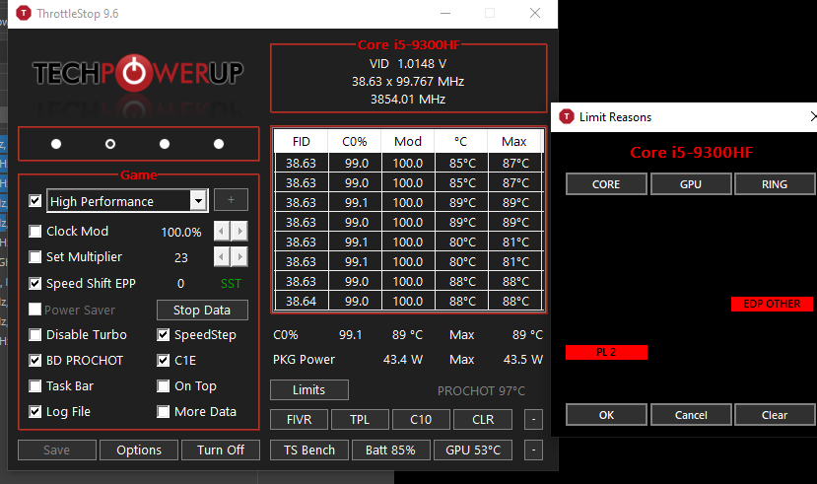This screenshot has width=817, height=484.
Task: Click the Stop Data button
Action: [202, 310]
